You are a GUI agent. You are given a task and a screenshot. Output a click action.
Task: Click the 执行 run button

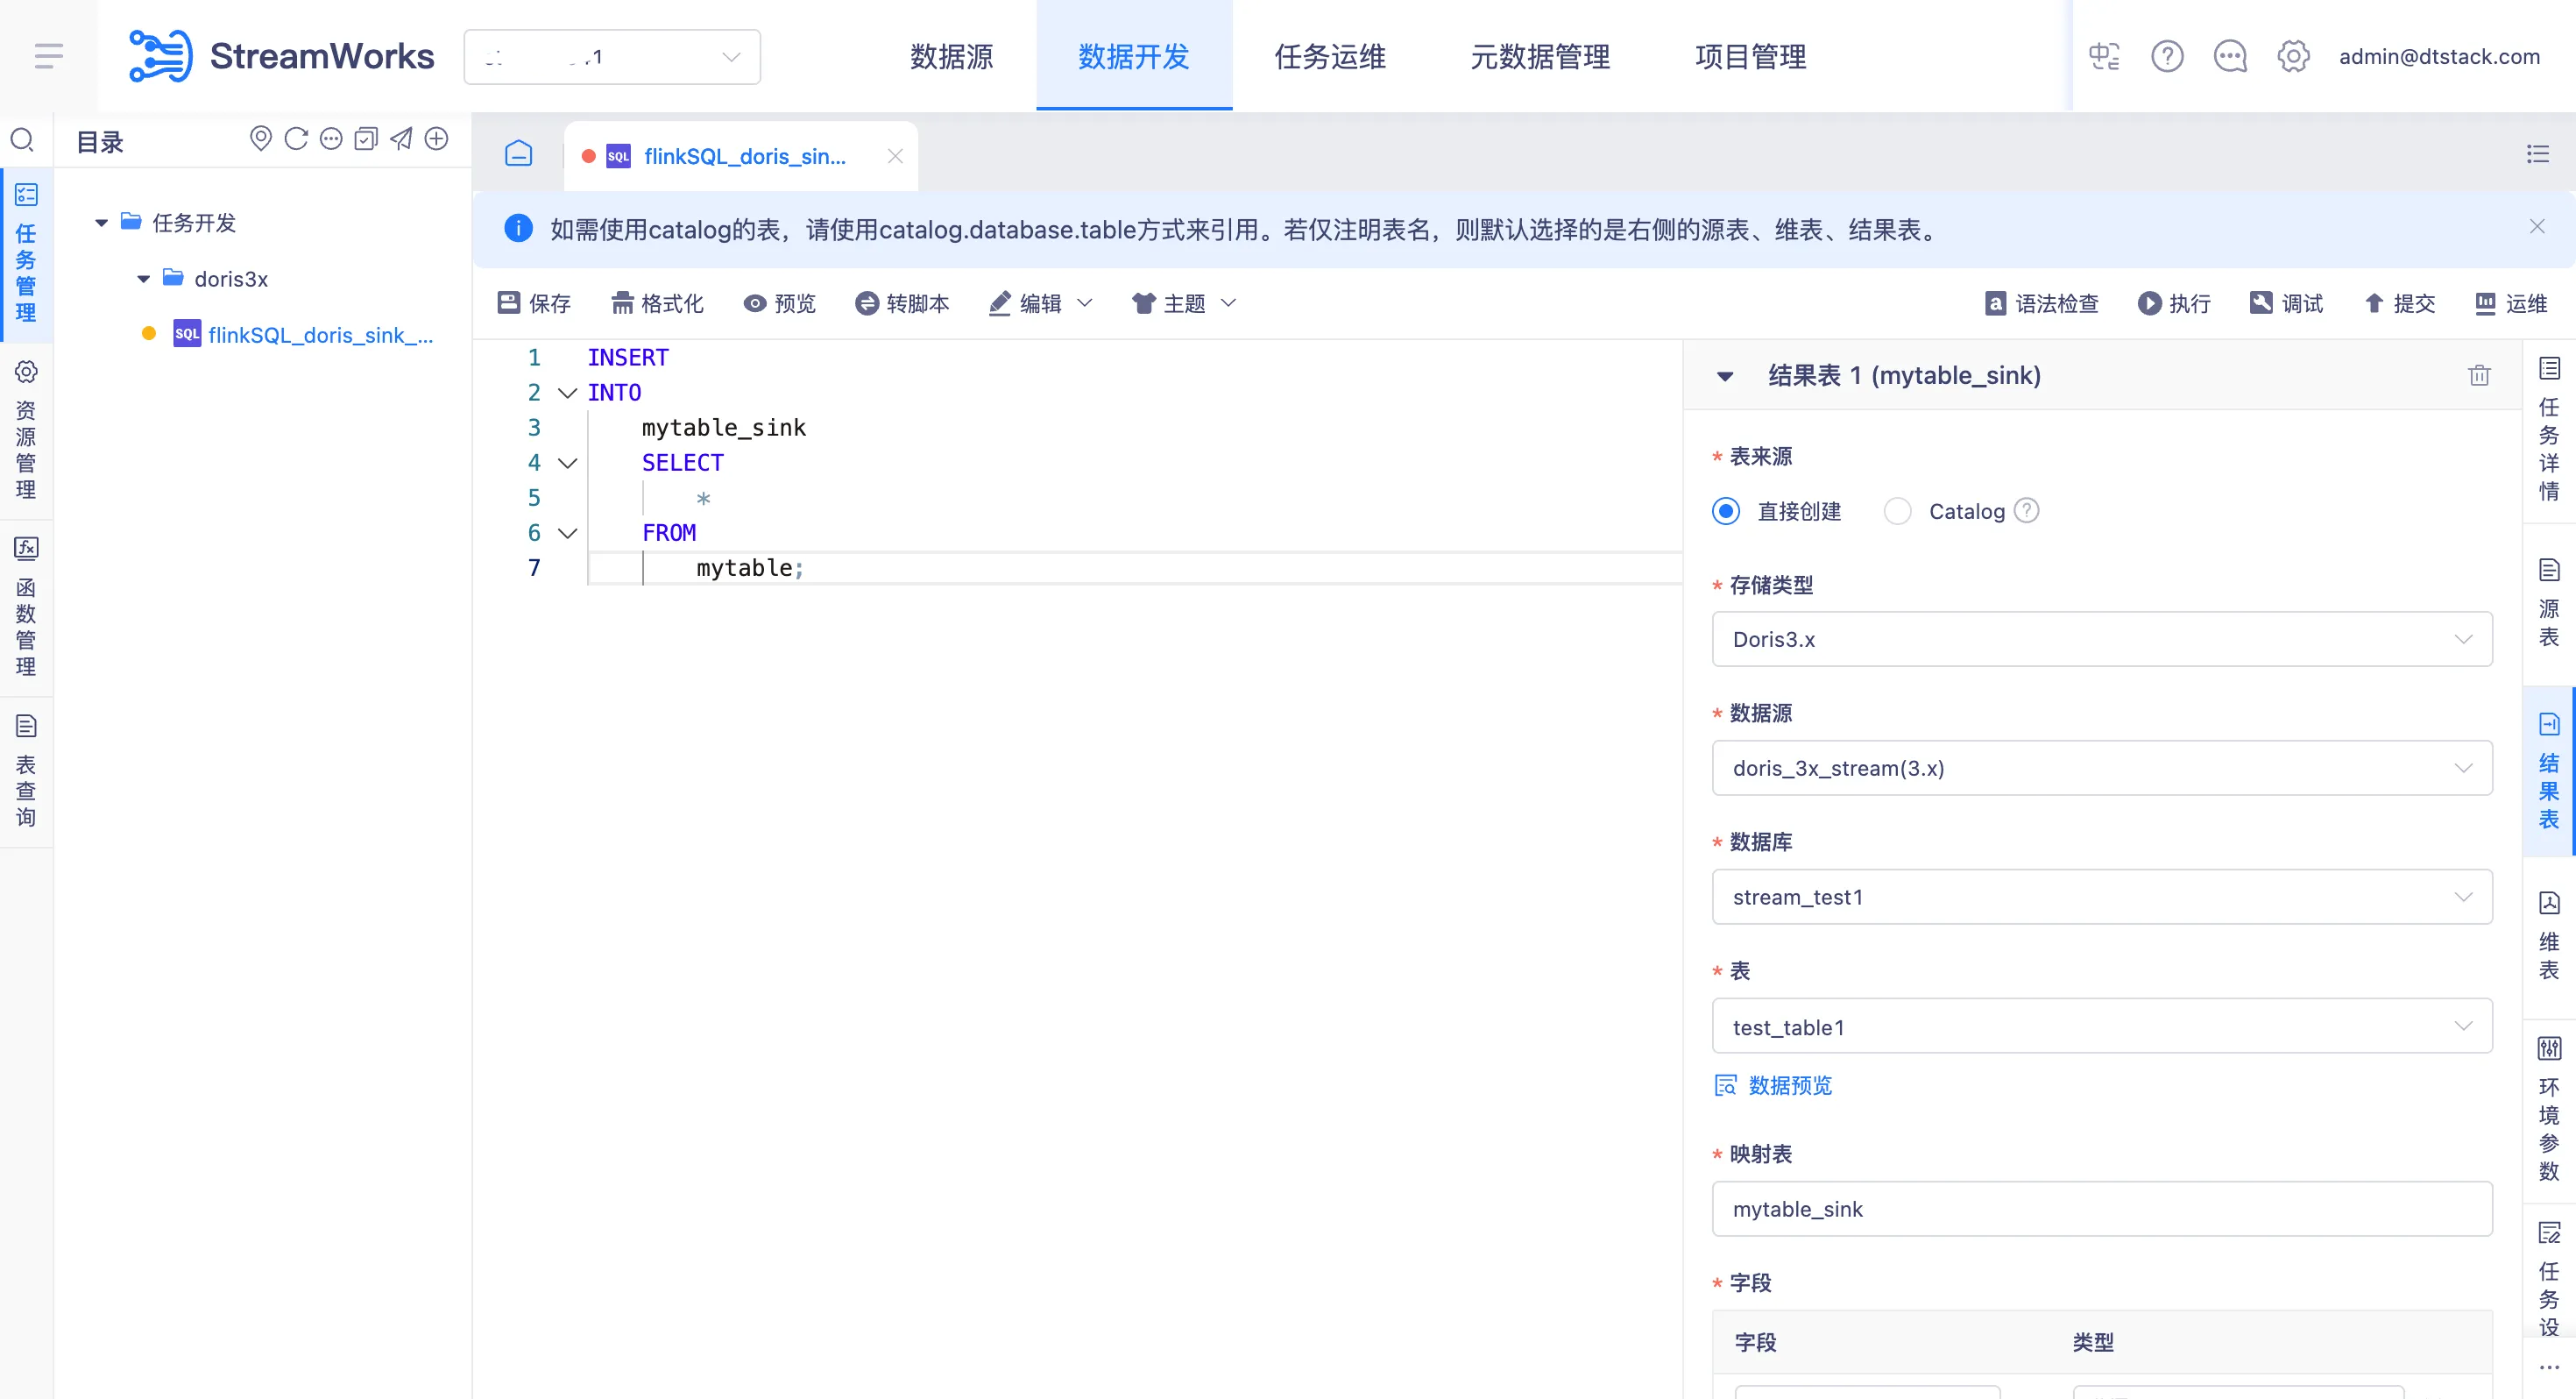[x=2174, y=303]
